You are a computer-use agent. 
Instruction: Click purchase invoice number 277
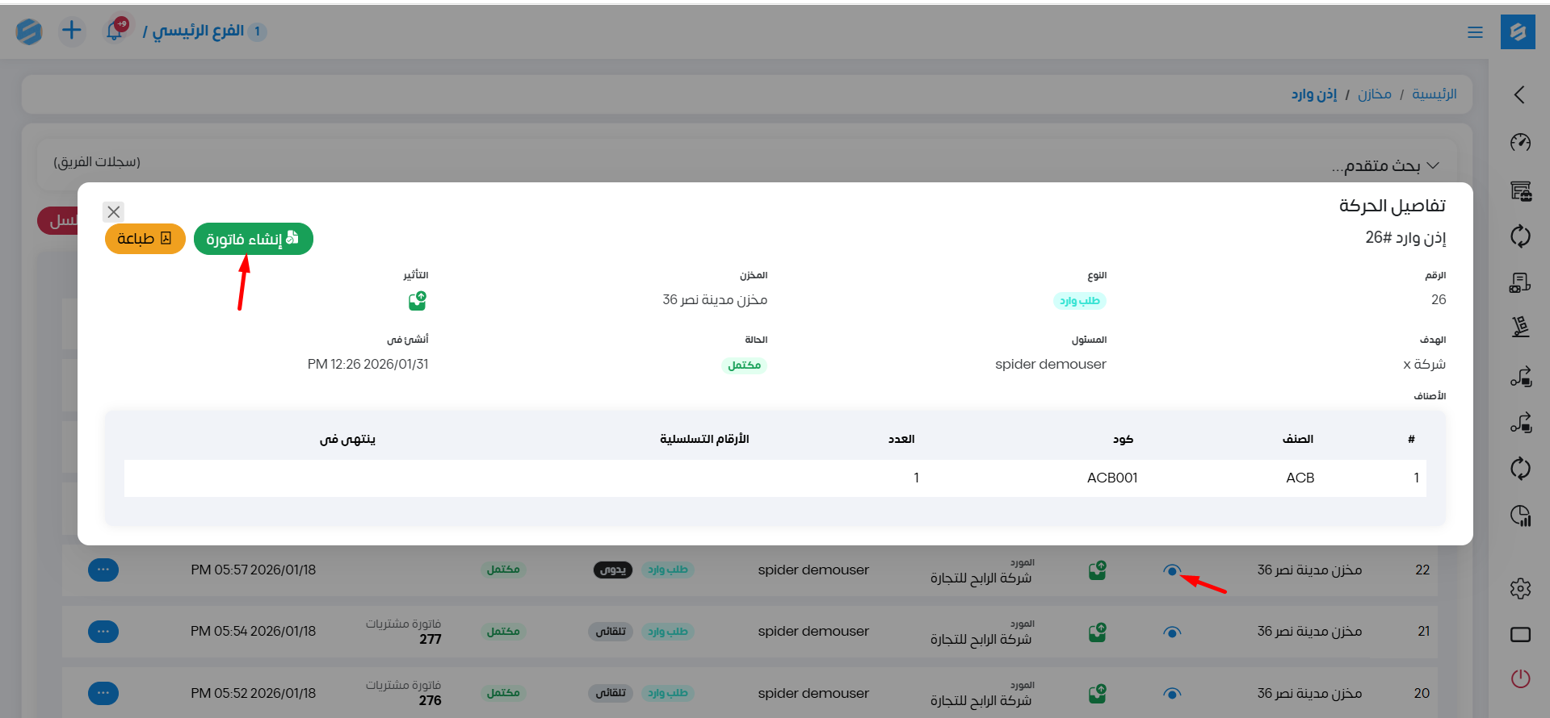pyautogui.click(x=430, y=639)
